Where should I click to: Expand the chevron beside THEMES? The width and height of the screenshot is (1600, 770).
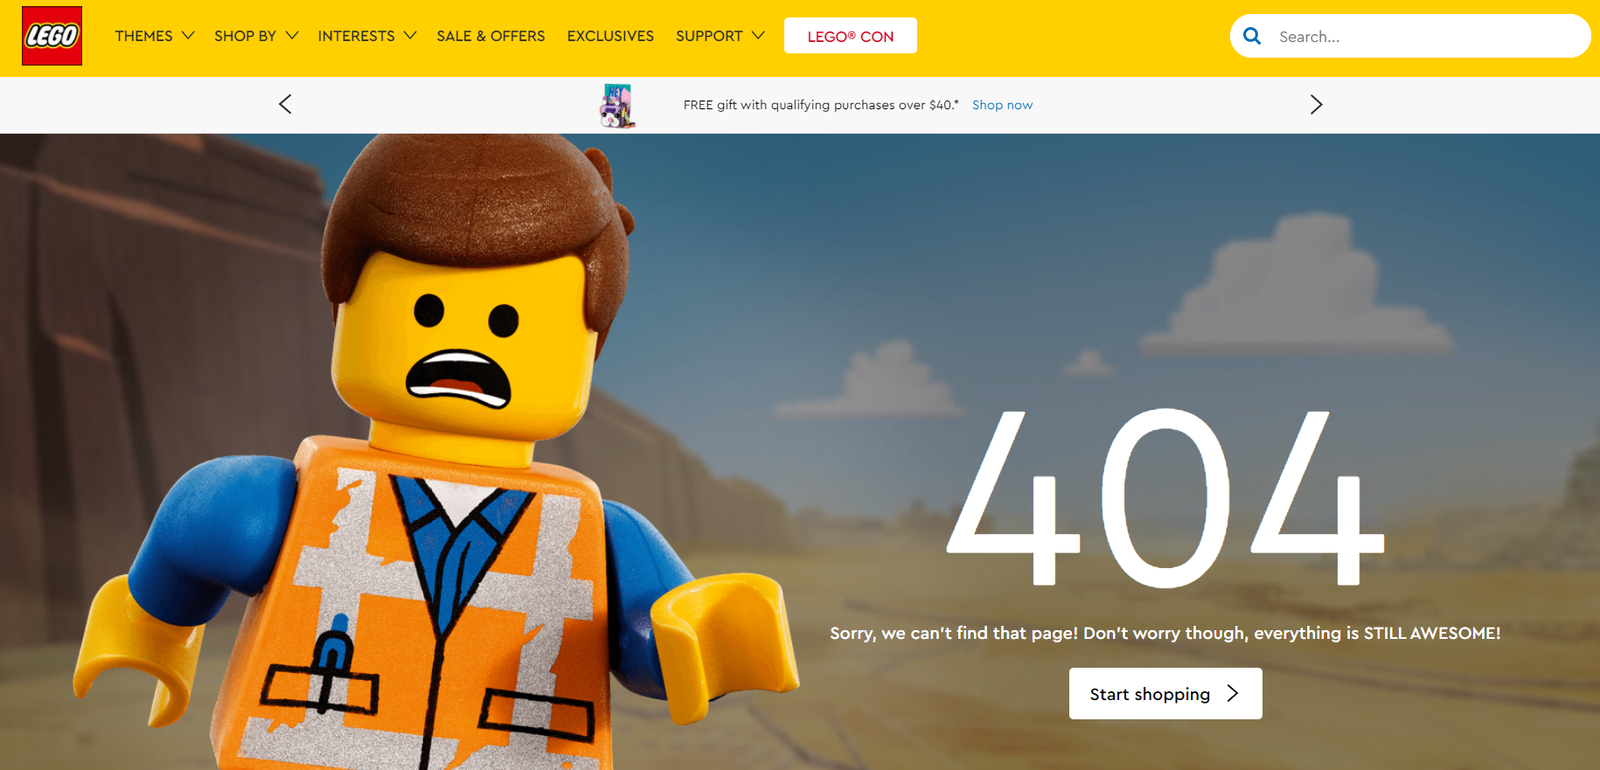(188, 35)
